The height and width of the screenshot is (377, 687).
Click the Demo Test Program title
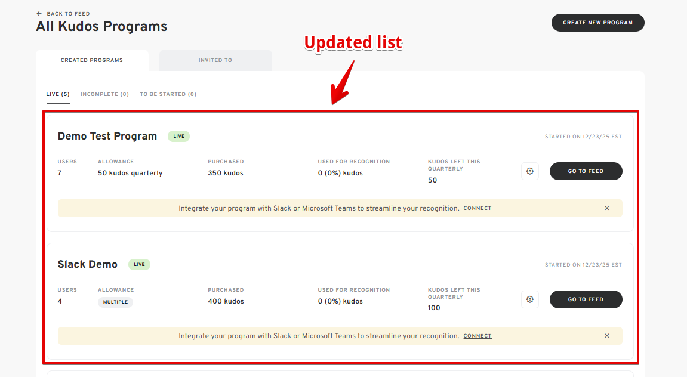click(x=107, y=136)
